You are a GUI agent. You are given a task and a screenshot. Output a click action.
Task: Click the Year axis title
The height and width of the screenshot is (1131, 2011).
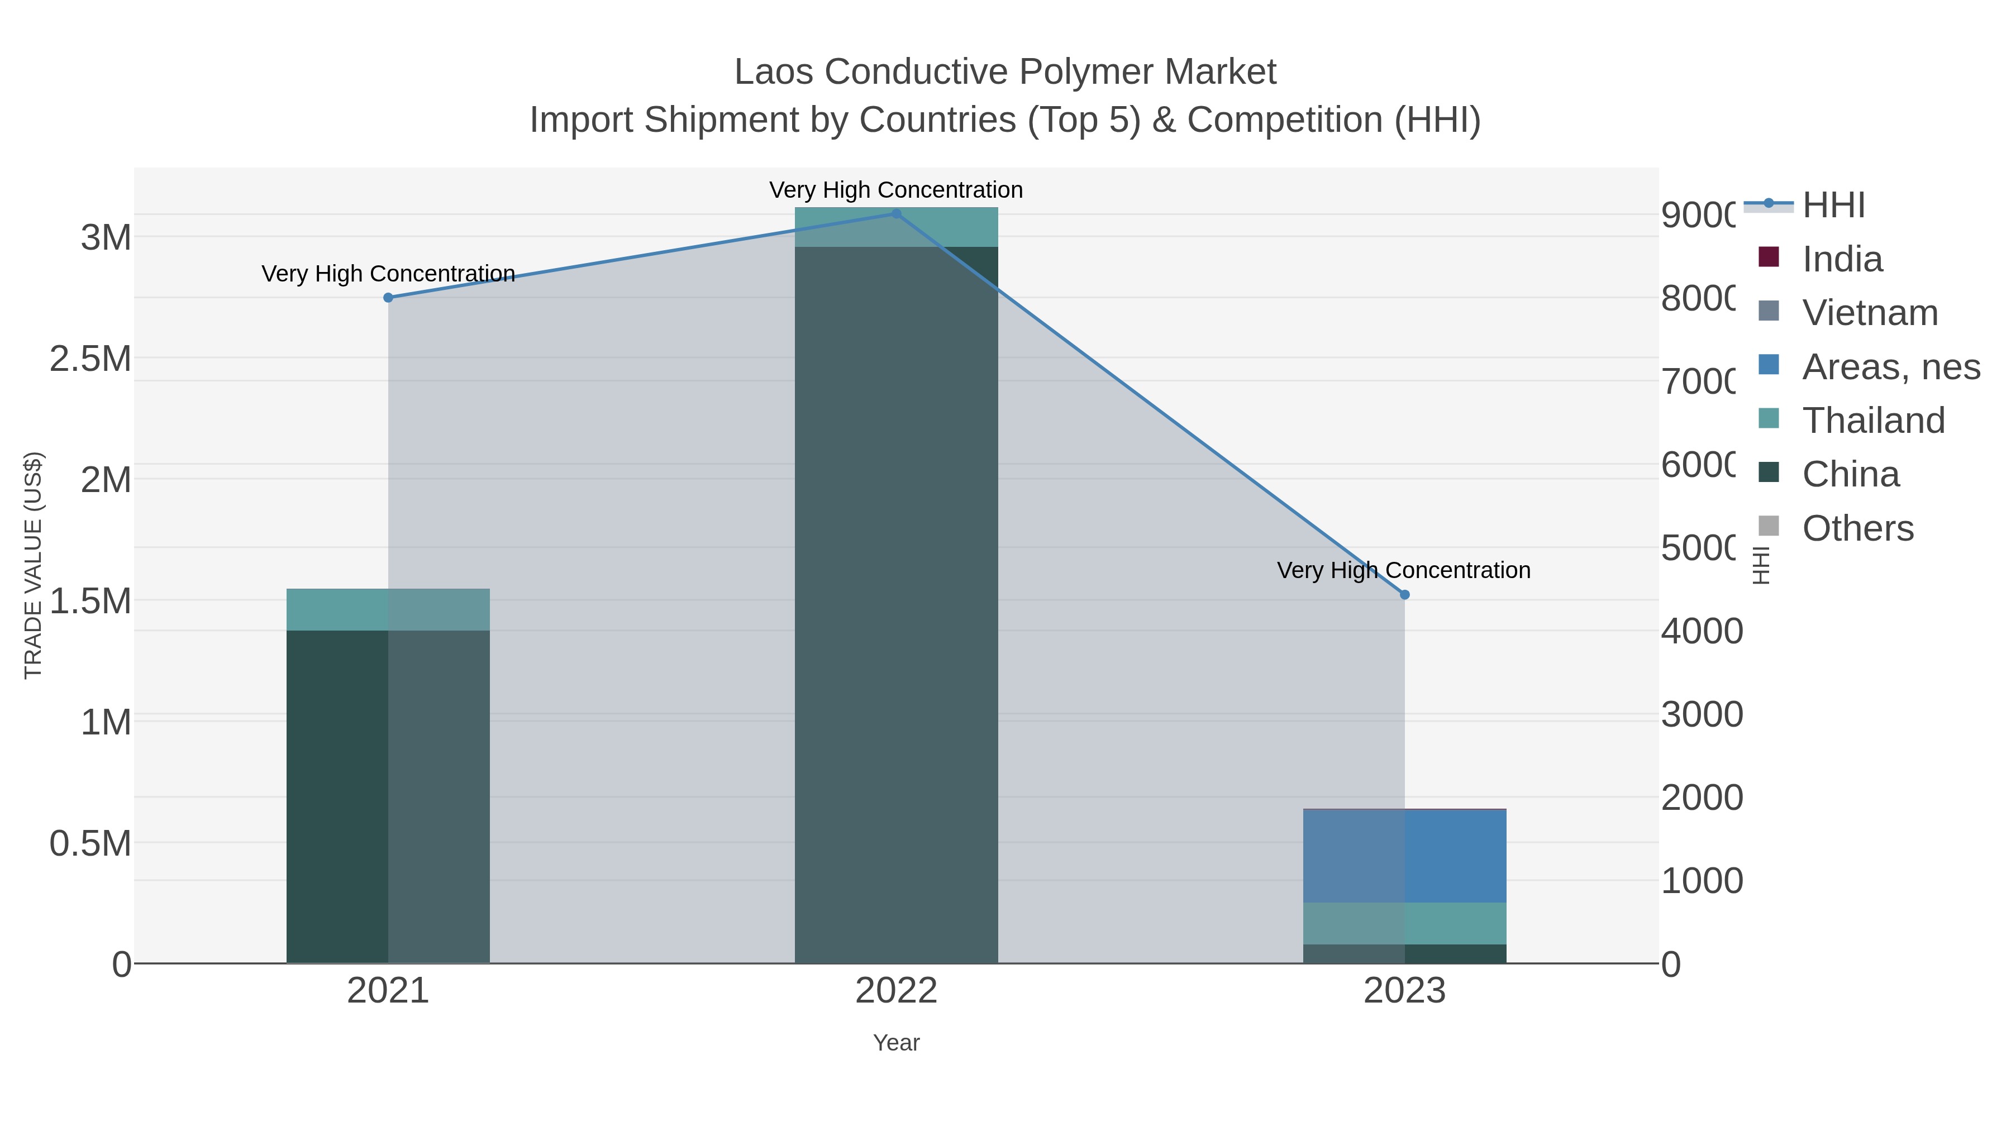click(896, 1043)
